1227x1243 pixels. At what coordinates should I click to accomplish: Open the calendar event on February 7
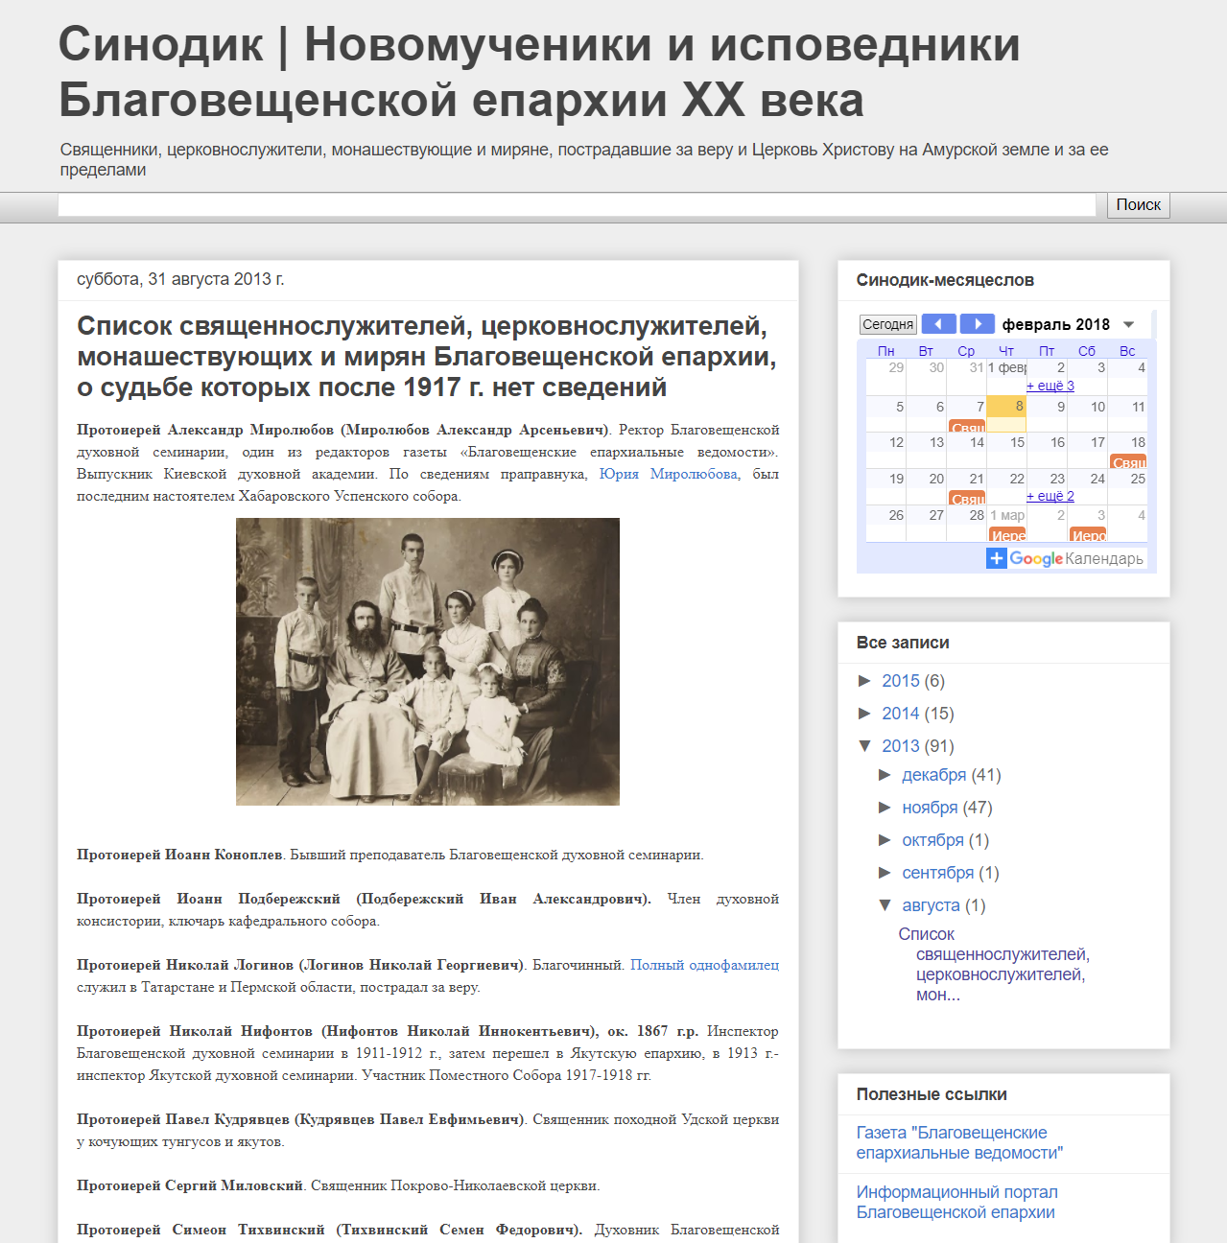(967, 427)
